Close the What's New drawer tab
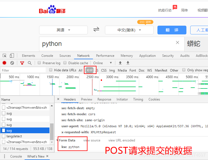 (47, 156)
